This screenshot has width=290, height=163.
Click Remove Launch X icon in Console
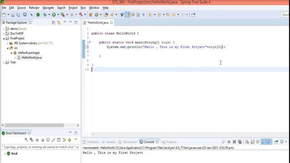click(234, 142)
